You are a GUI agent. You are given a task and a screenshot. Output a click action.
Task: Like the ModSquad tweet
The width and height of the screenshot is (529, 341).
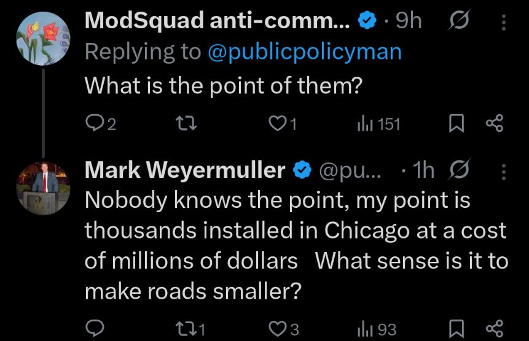coord(279,125)
